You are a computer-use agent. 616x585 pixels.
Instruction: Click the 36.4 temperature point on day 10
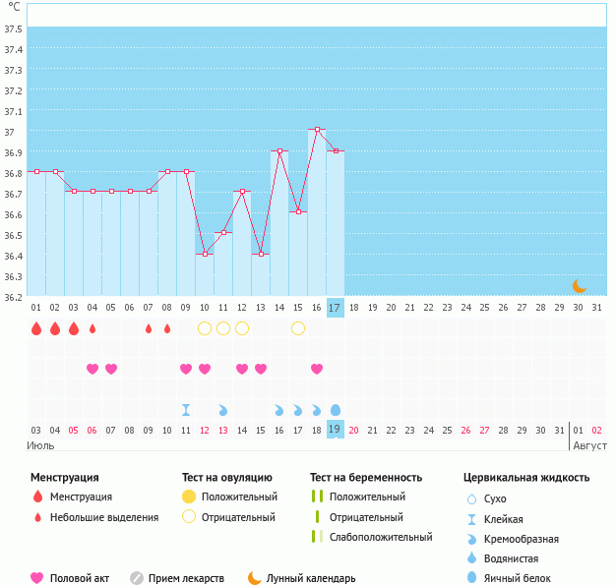coord(205,254)
